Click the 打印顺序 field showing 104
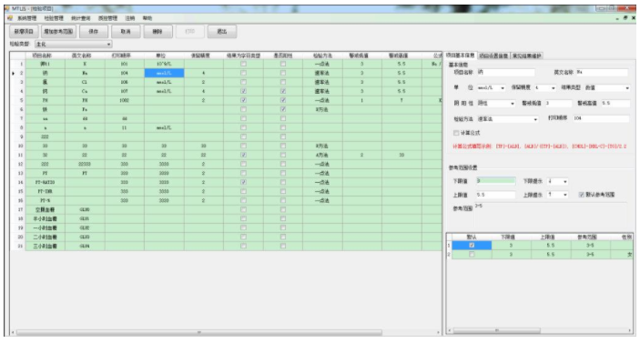This screenshot has height=343, width=640. 601,118
